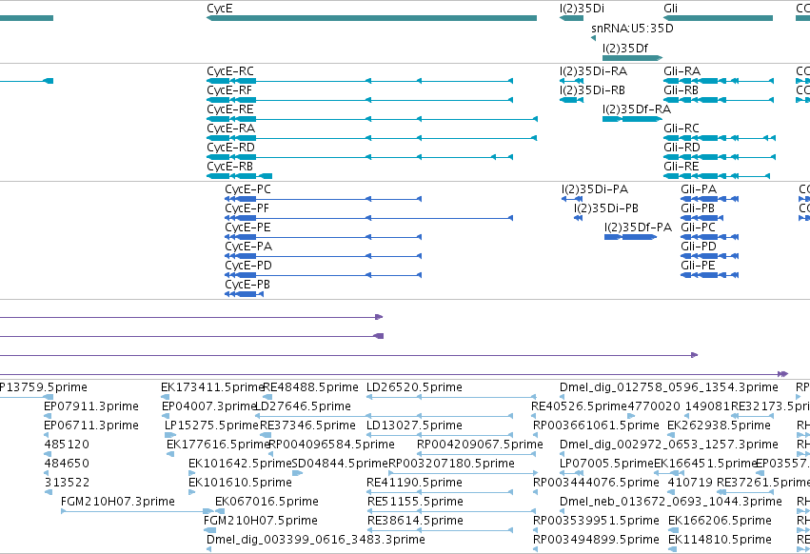
Task: Select transcript CycE-RE
Action: pyautogui.click(x=372, y=119)
